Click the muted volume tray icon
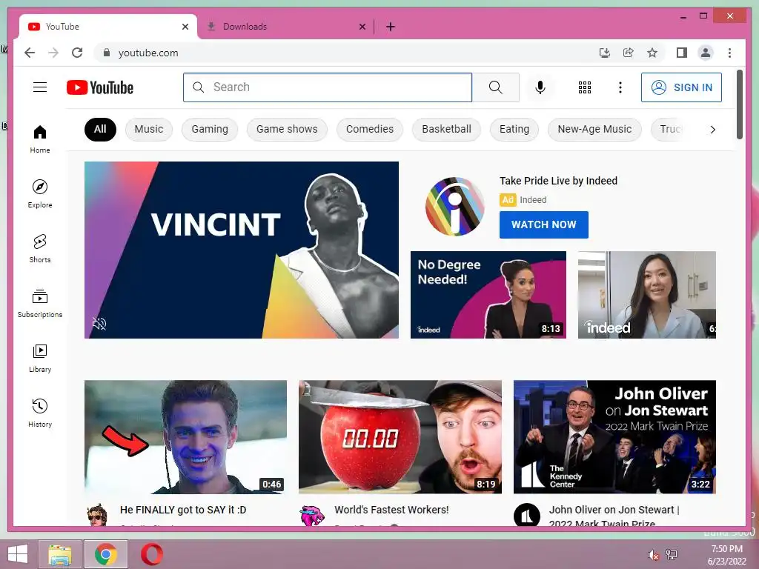This screenshot has width=759, height=569. click(654, 554)
